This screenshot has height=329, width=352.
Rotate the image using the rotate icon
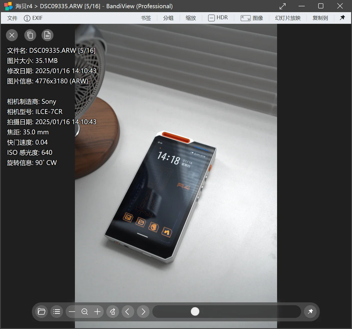(x=113, y=311)
